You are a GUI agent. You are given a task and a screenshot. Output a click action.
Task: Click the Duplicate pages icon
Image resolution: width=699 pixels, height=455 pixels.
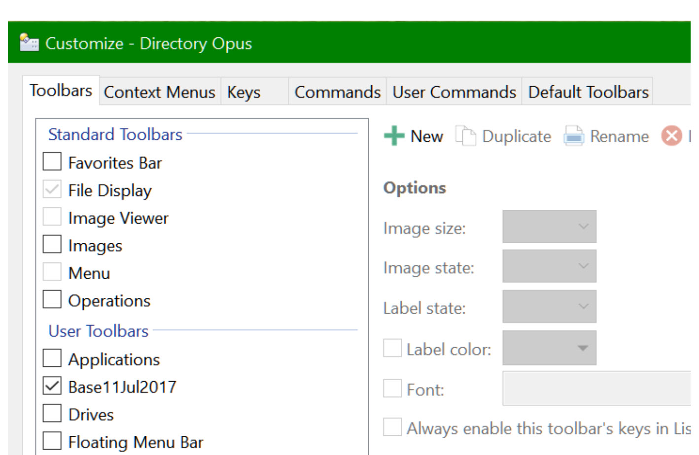click(465, 136)
